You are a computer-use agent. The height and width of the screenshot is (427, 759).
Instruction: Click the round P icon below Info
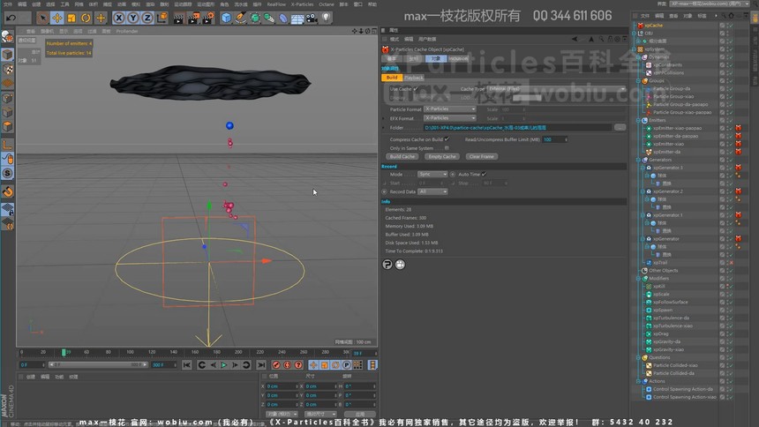click(x=387, y=265)
